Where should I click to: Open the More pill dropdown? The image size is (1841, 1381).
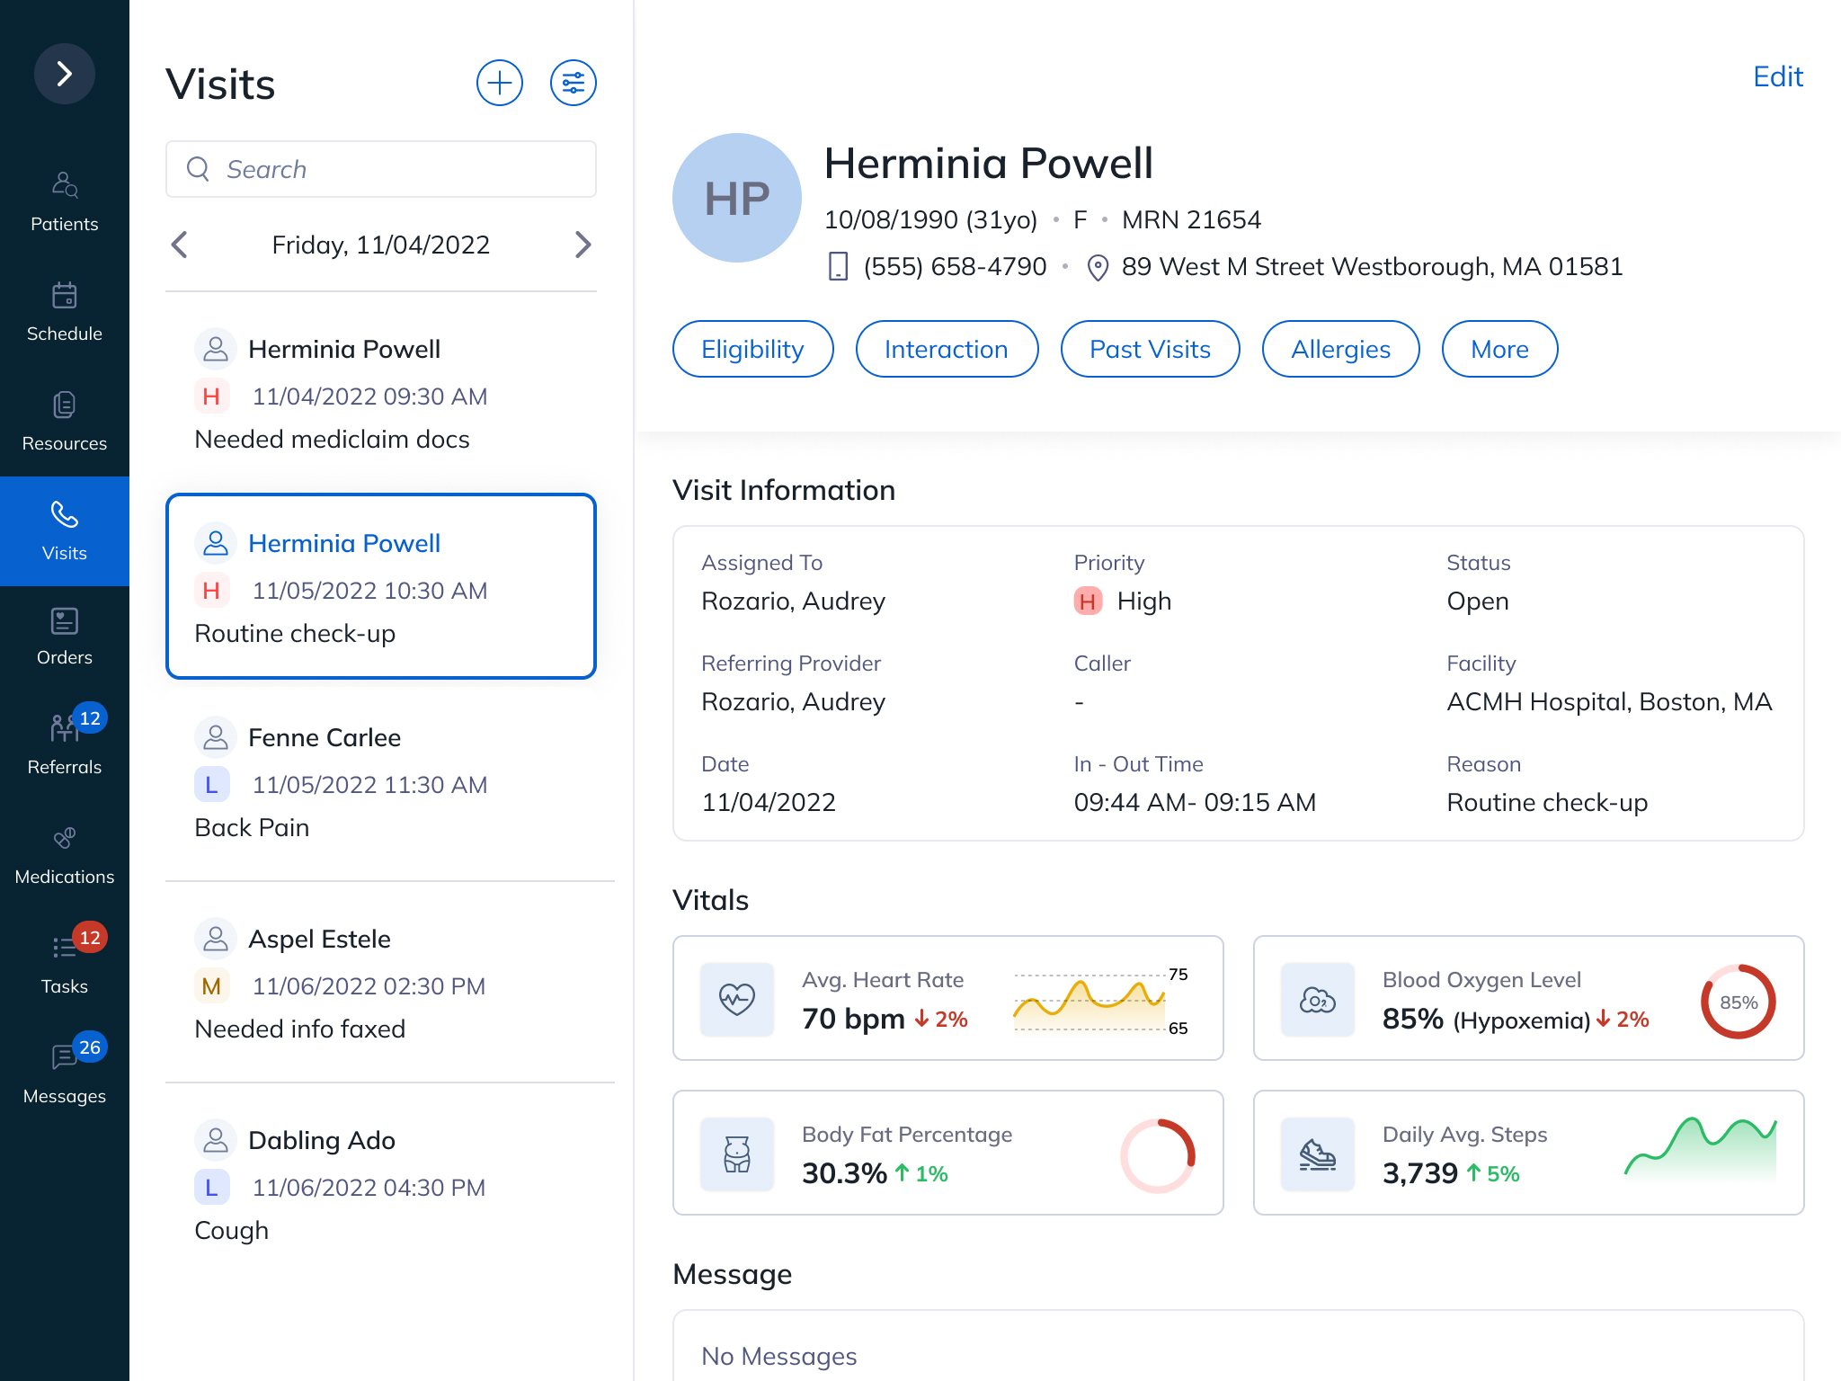[x=1499, y=349]
